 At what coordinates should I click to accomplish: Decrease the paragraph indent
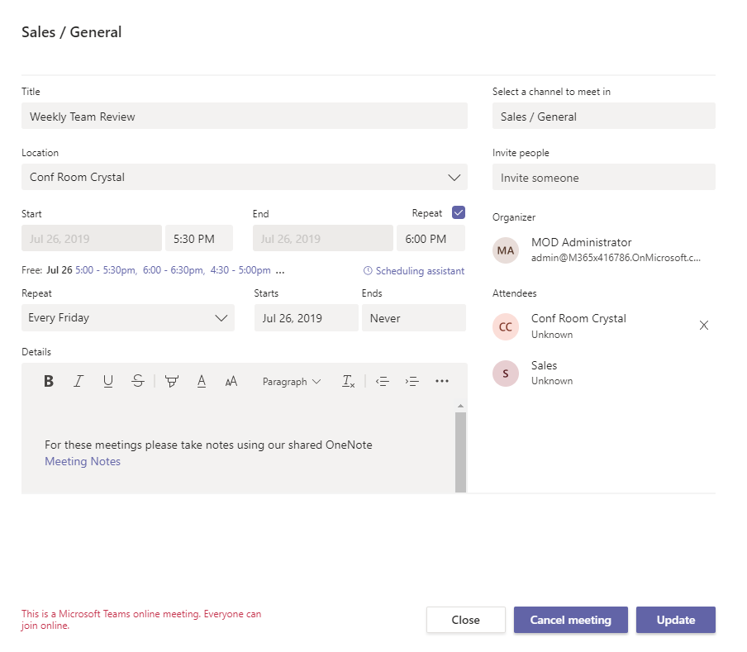tap(382, 381)
